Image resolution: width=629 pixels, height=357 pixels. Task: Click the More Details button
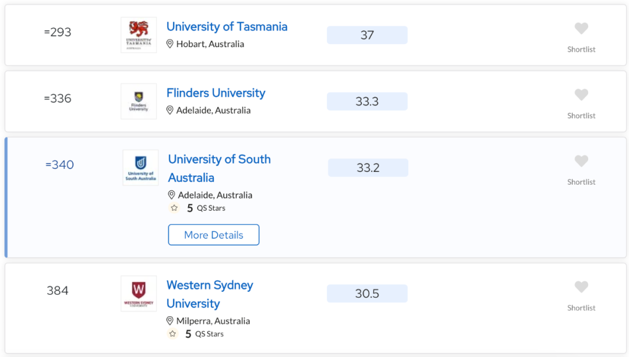point(214,235)
